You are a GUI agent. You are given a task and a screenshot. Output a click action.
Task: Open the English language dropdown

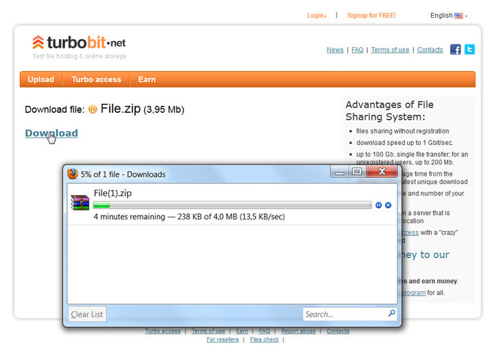pyautogui.click(x=449, y=16)
